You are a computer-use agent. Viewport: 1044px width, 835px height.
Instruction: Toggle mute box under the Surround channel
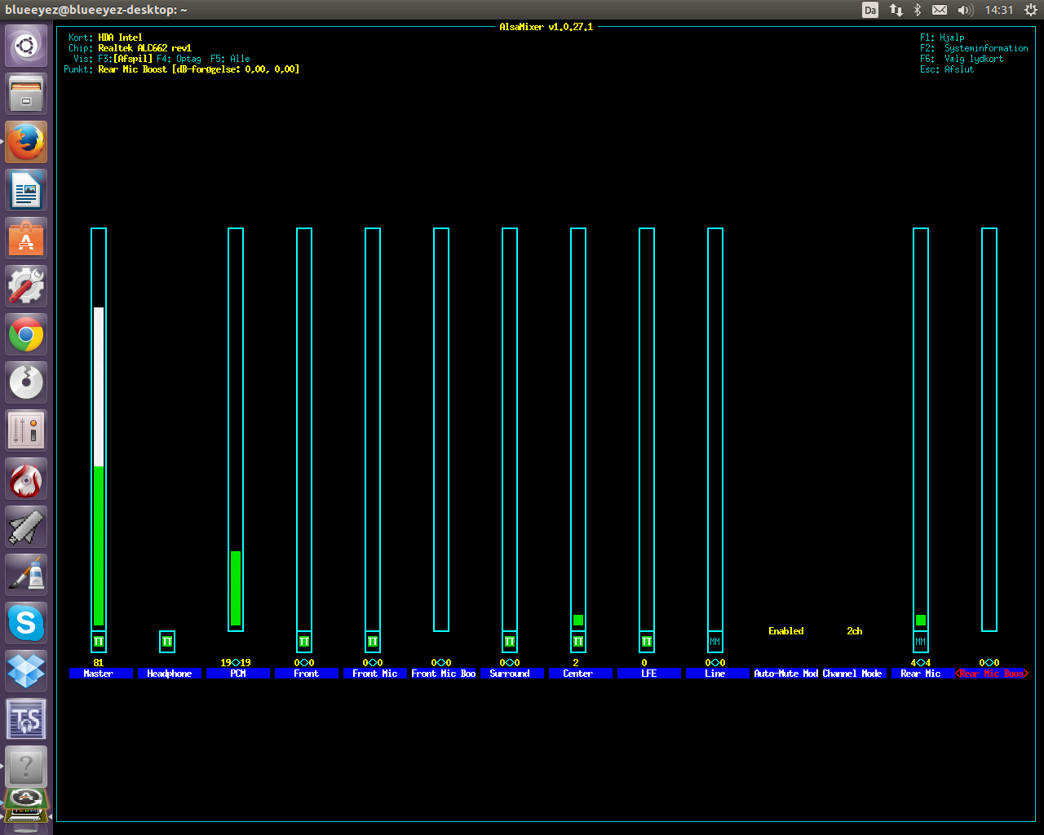tap(510, 642)
